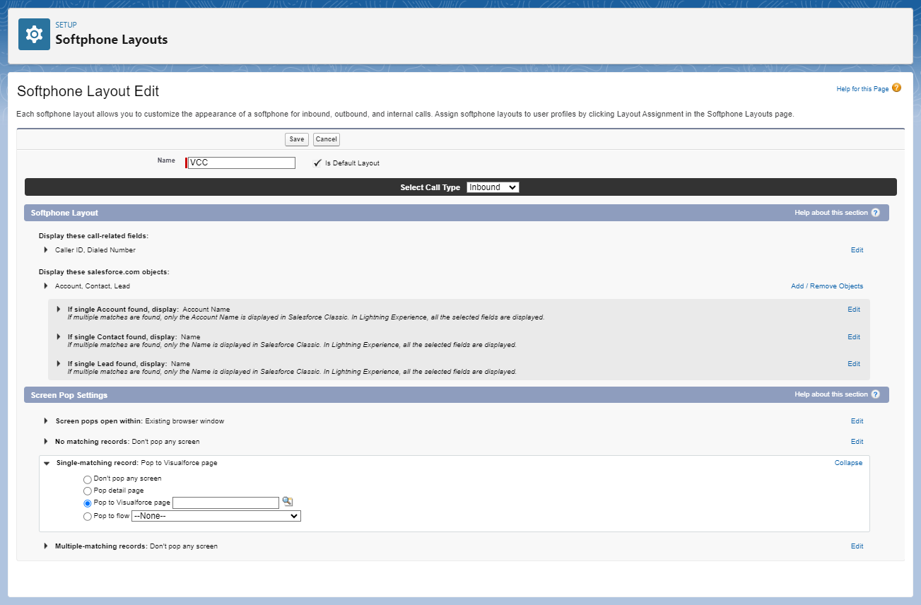
Task: Click the Name input field
Action: click(x=242, y=163)
